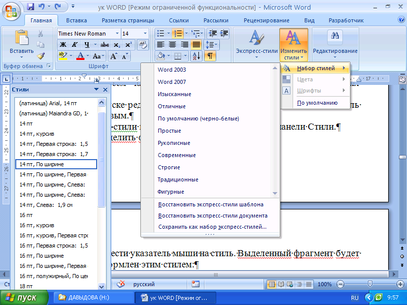
Task: Customize Quick Access Toolbar dropdown arrow
Action: [x=73, y=7]
